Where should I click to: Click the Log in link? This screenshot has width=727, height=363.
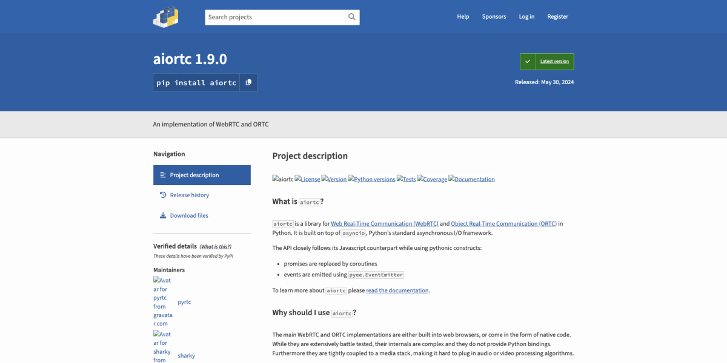tap(526, 16)
